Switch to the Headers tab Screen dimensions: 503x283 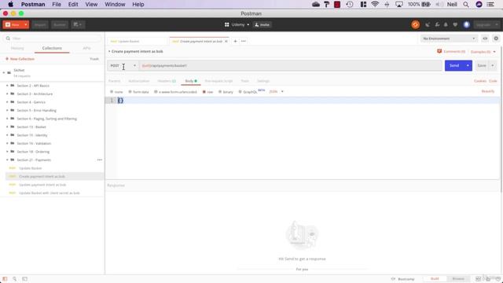pyautogui.click(x=167, y=81)
